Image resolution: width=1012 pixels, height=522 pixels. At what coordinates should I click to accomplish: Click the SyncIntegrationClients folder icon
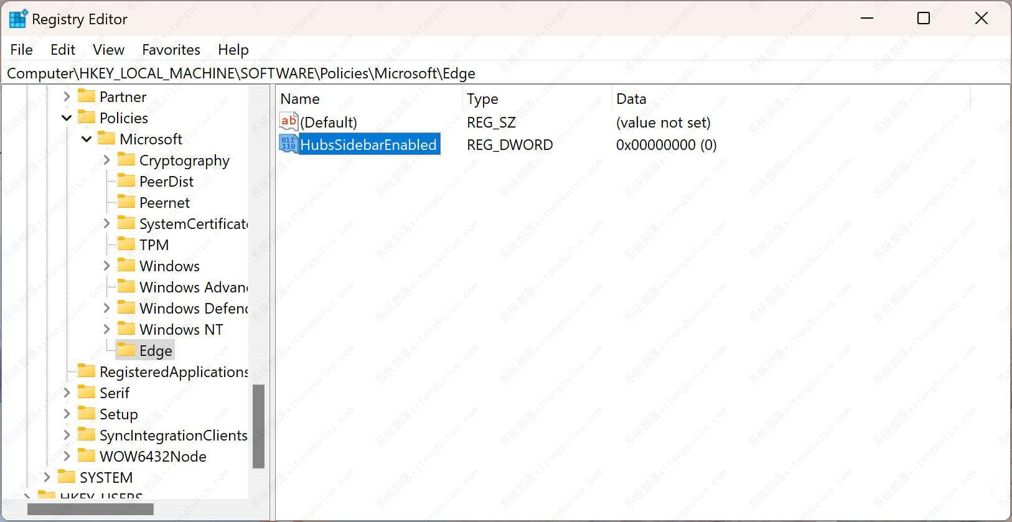[87, 435]
